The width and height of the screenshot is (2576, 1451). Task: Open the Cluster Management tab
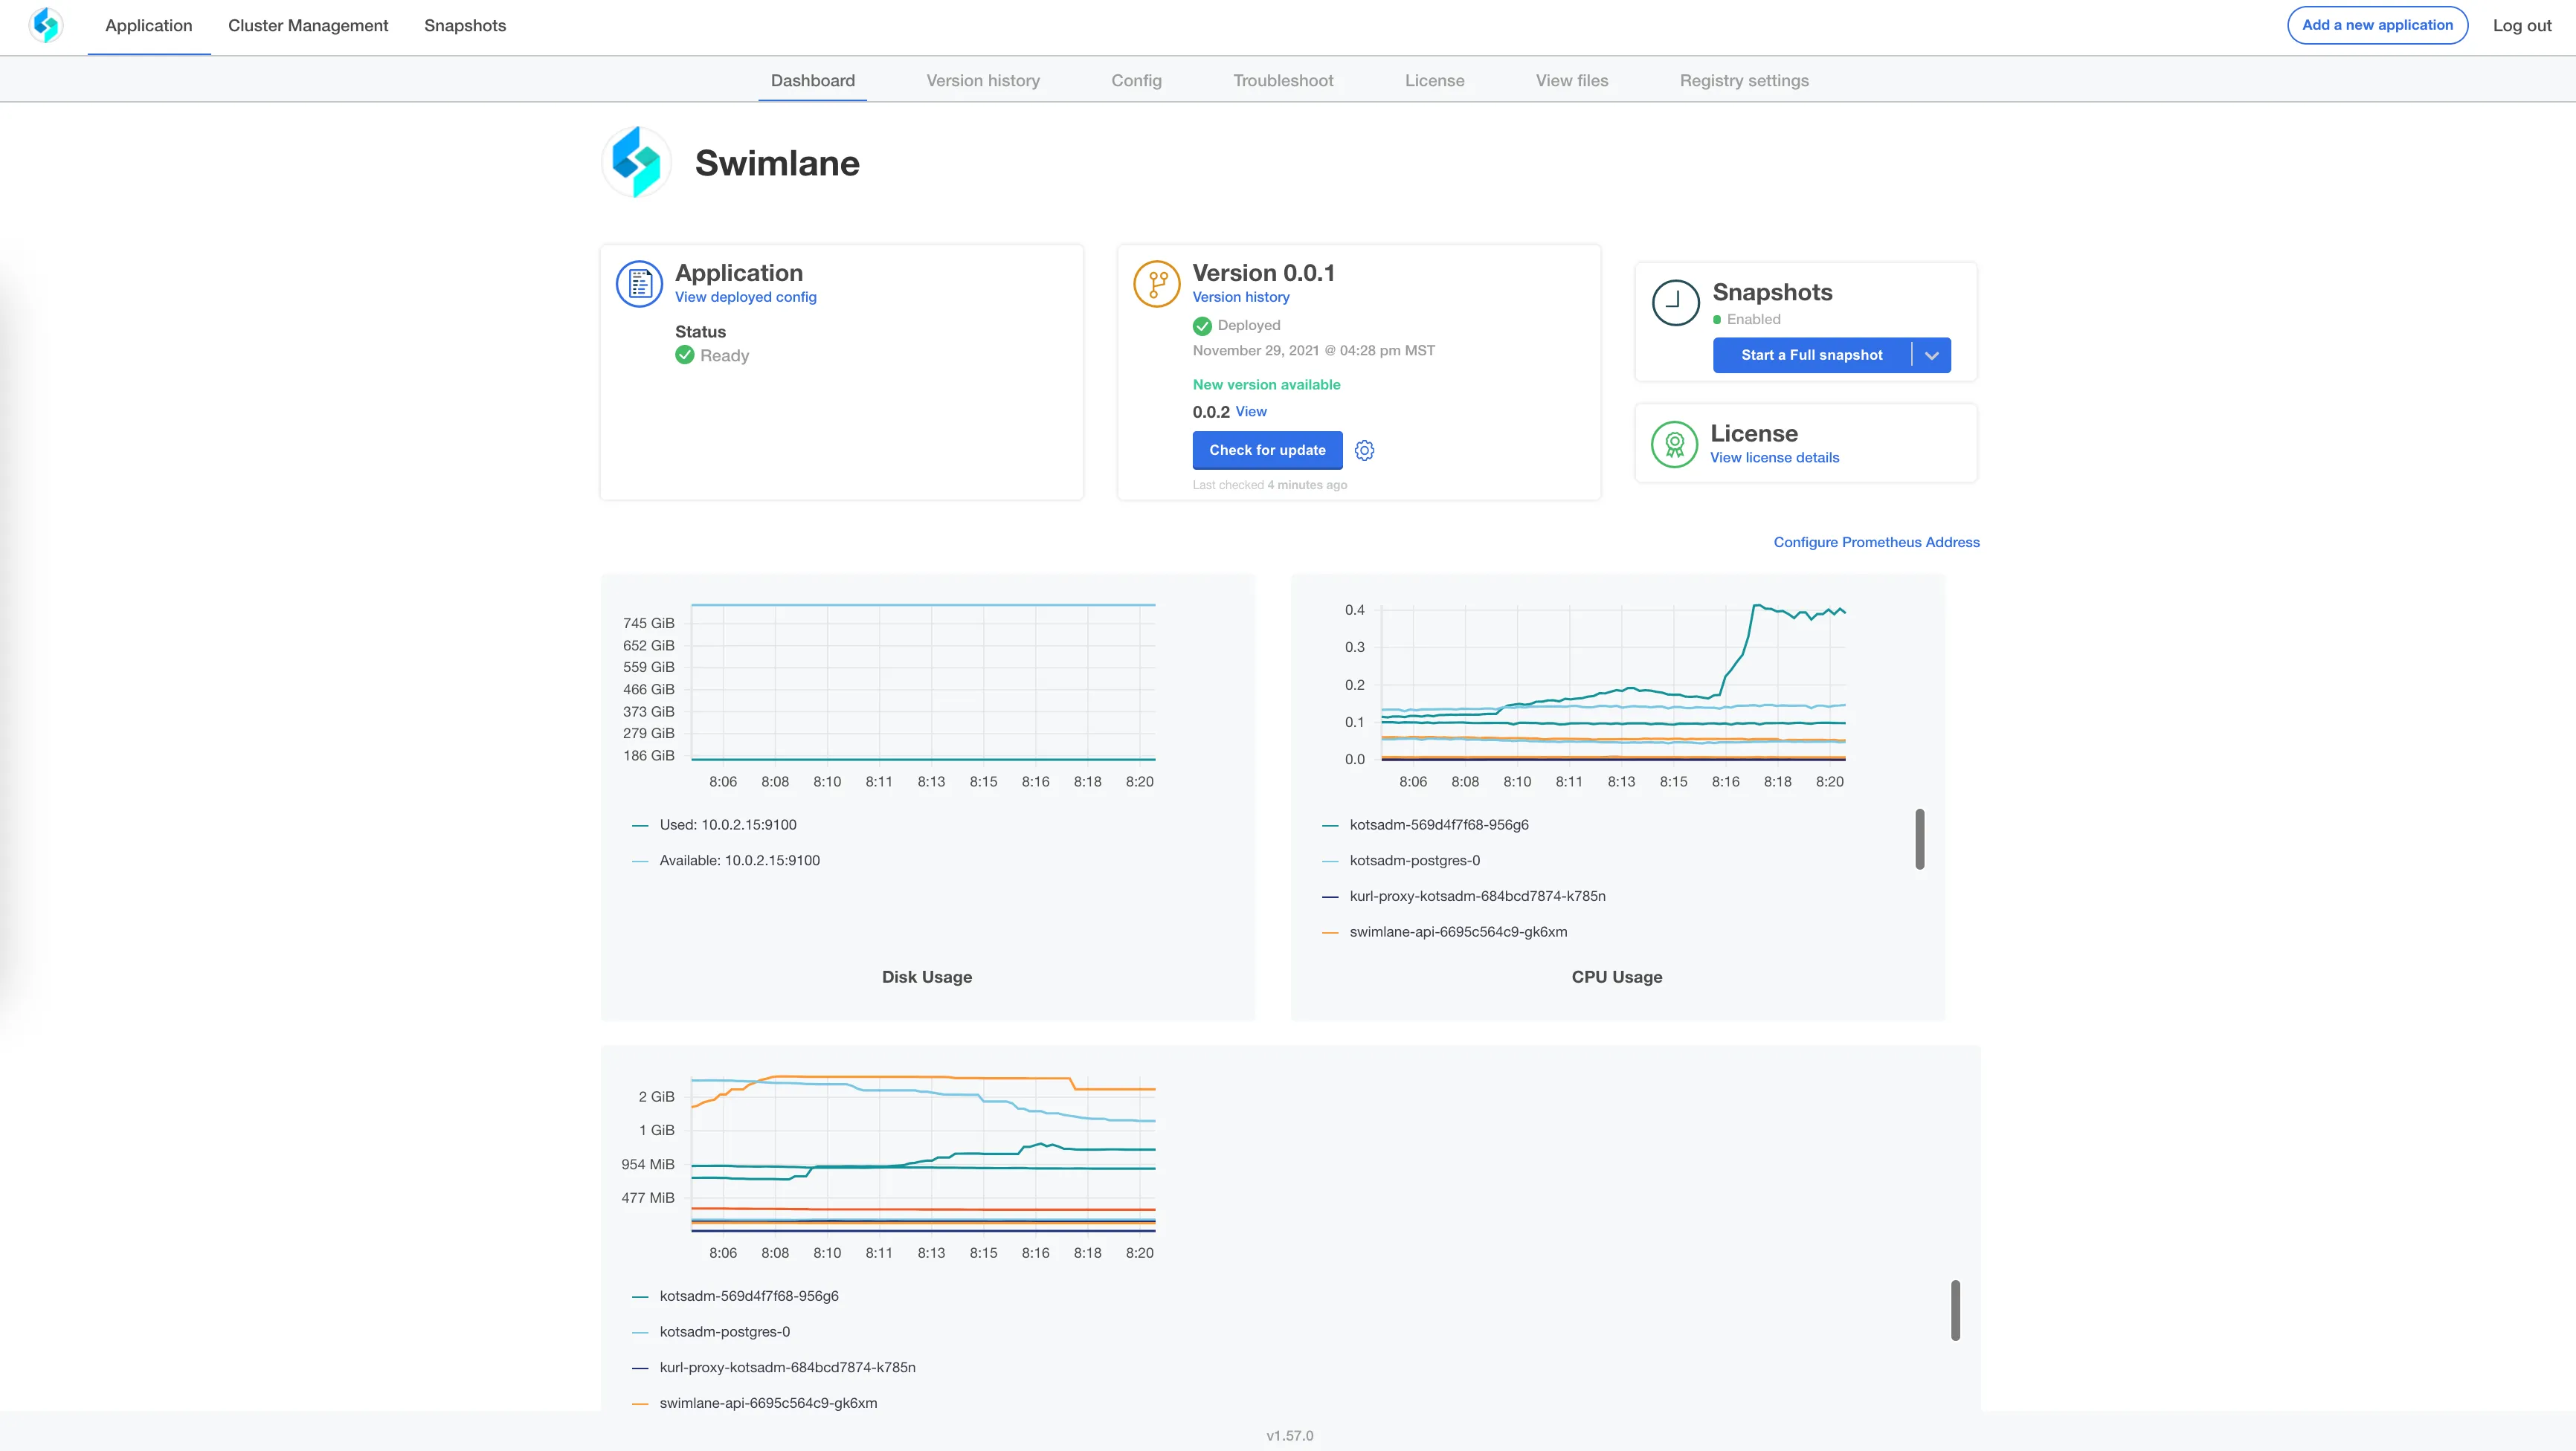point(308,26)
